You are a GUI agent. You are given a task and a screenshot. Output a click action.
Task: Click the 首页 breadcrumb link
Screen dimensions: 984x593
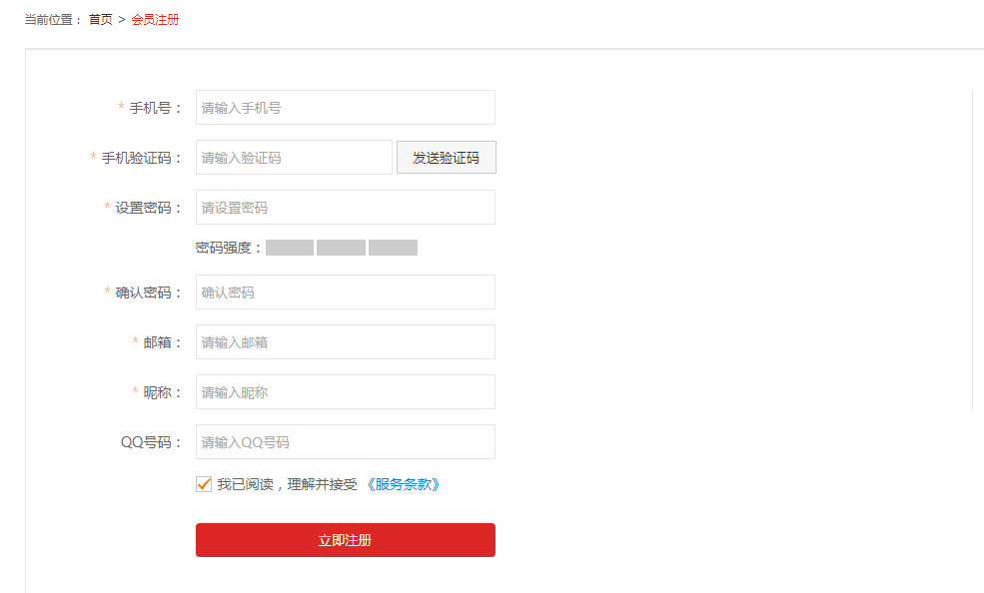[x=100, y=19]
